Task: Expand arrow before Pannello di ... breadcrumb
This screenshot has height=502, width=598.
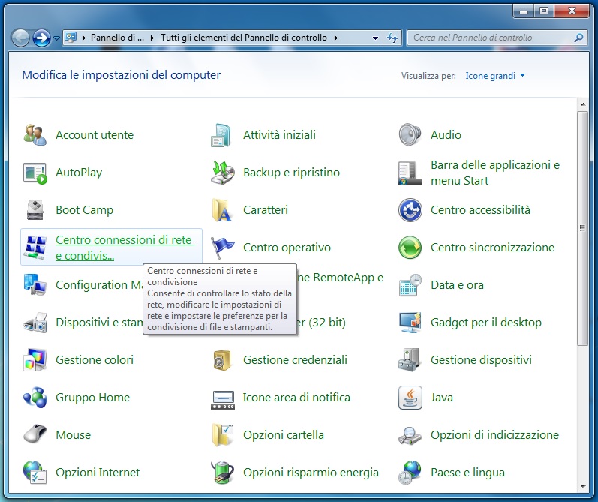Action: [x=84, y=38]
